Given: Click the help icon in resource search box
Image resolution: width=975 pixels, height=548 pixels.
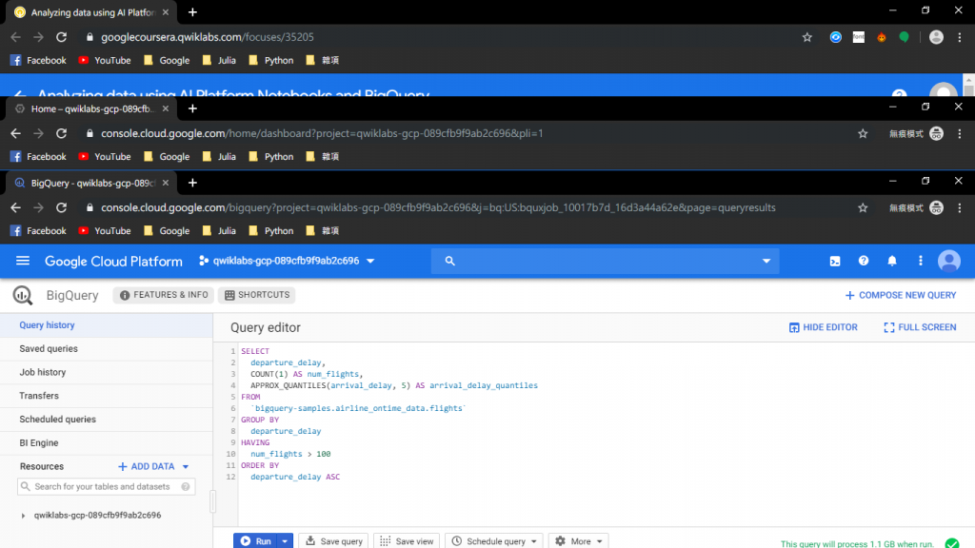Looking at the screenshot, I should coord(186,487).
